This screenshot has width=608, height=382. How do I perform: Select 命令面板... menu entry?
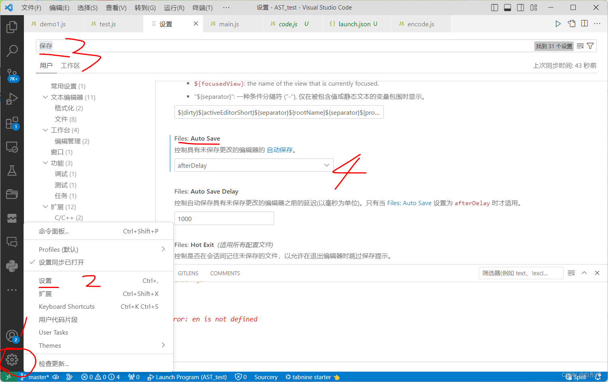click(98, 231)
